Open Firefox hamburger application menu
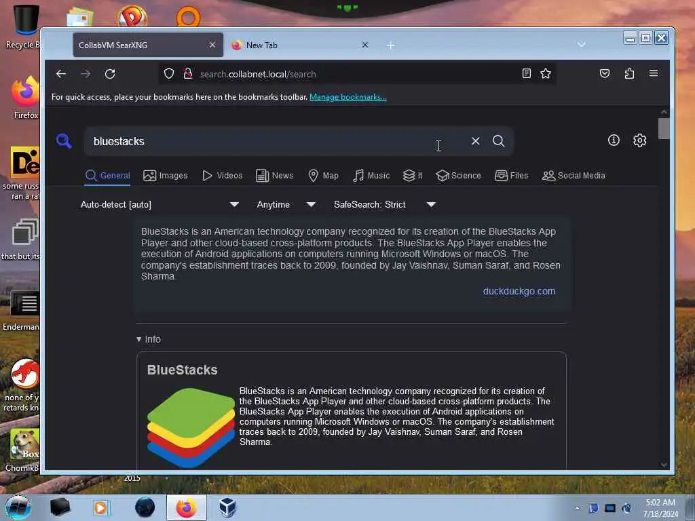 coord(654,73)
